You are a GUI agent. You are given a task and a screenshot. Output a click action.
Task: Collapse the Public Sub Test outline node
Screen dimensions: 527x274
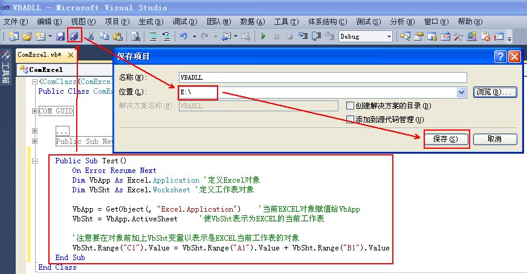[34, 161]
